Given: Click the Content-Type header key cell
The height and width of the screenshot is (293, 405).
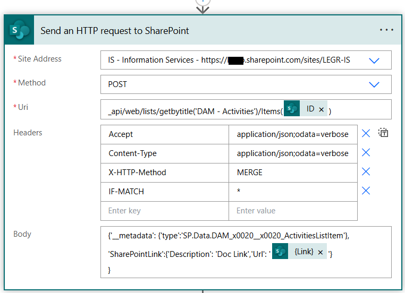Looking at the screenshot, I should [x=165, y=153].
